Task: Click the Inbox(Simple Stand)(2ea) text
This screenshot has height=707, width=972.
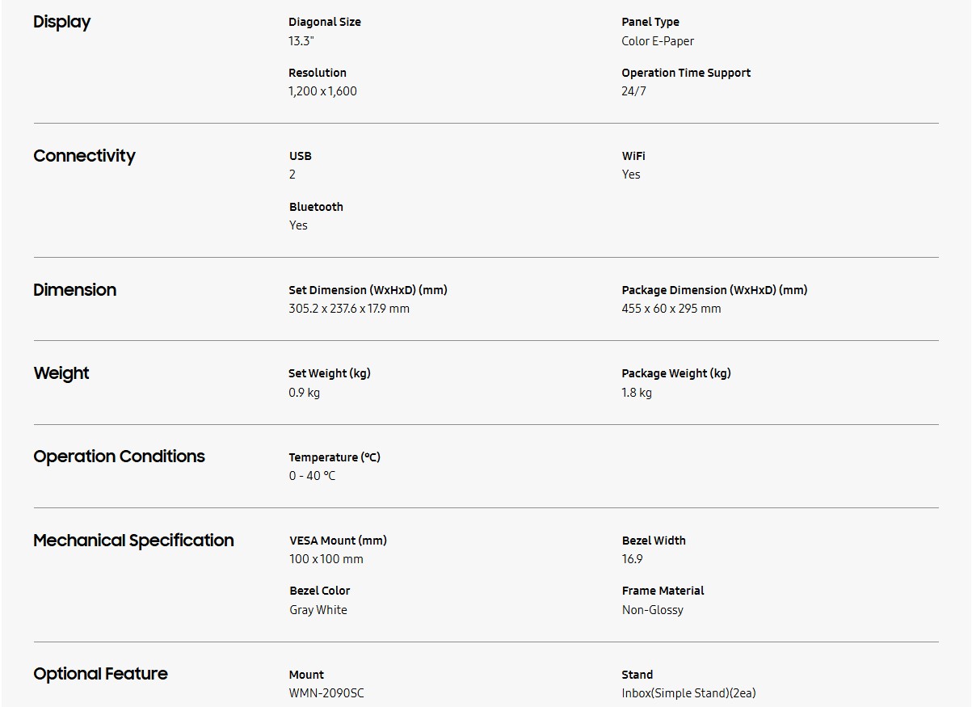Action: 688,693
